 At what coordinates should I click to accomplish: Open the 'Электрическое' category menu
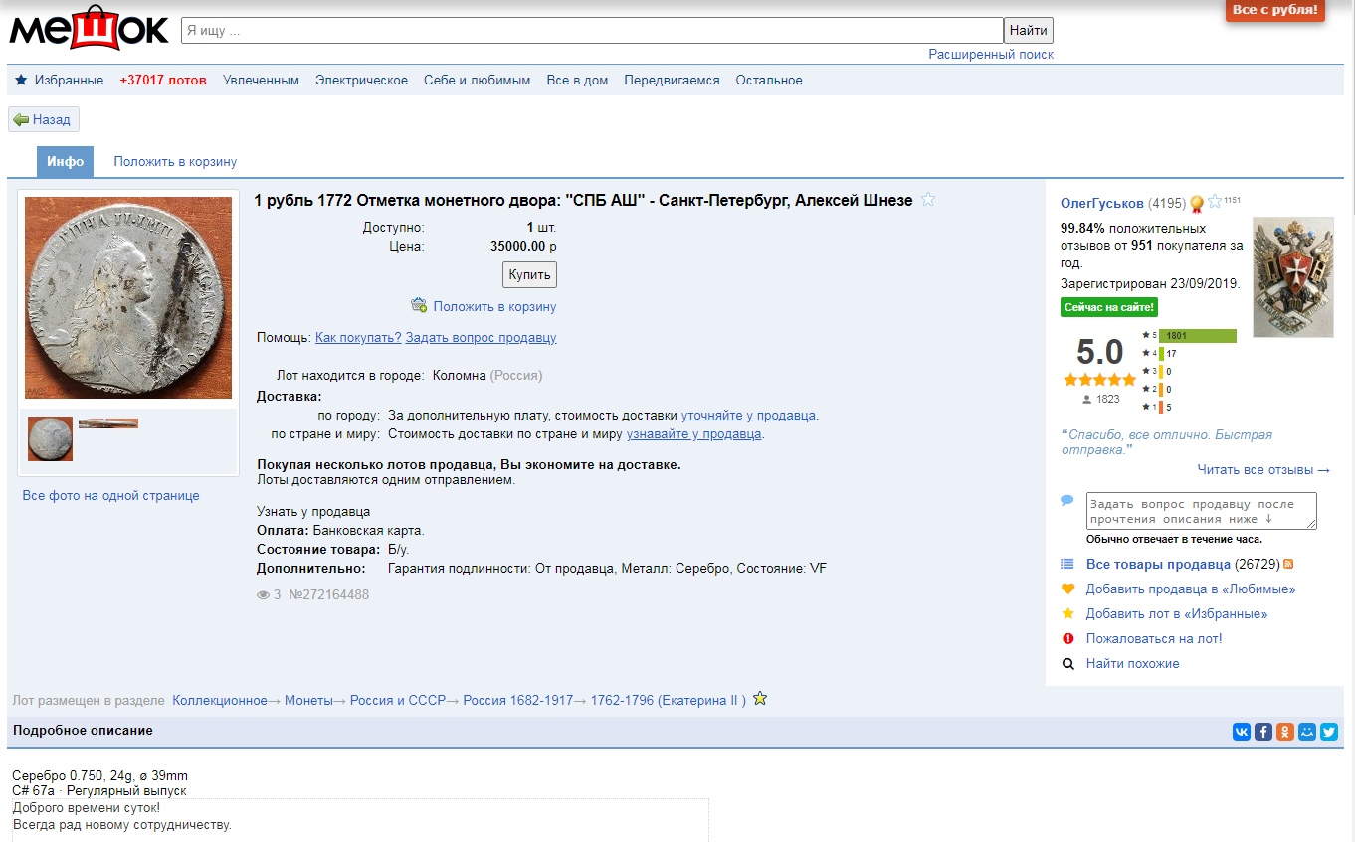(x=361, y=81)
